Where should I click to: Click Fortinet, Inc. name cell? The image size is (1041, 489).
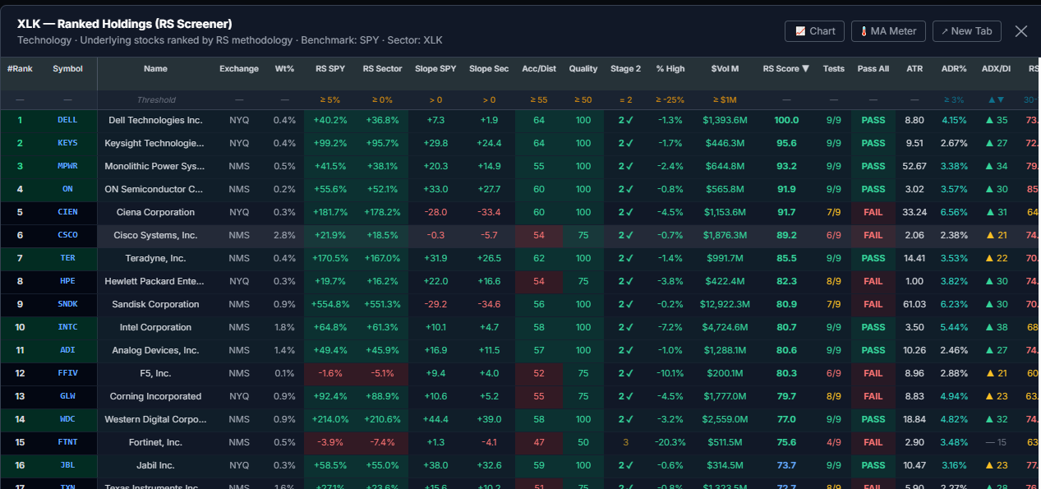[155, 442]
